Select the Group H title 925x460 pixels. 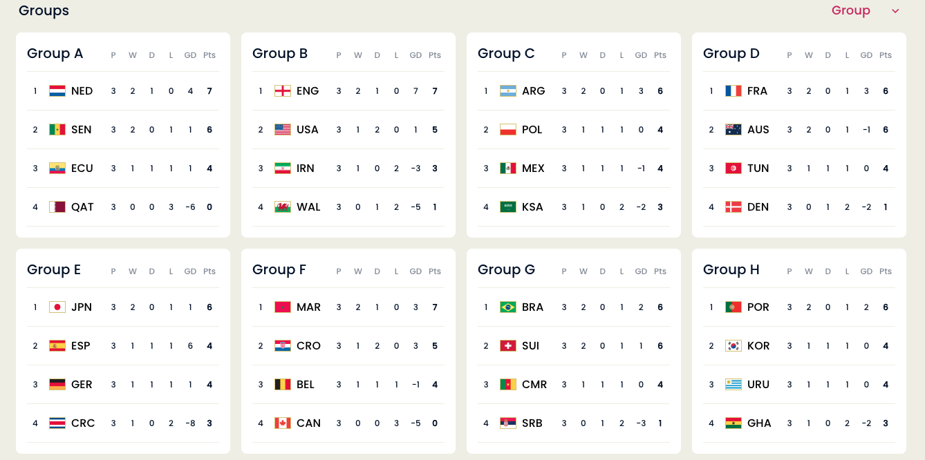731,270
